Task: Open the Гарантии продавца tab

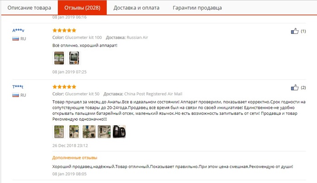Action: (x=197, y=8)
